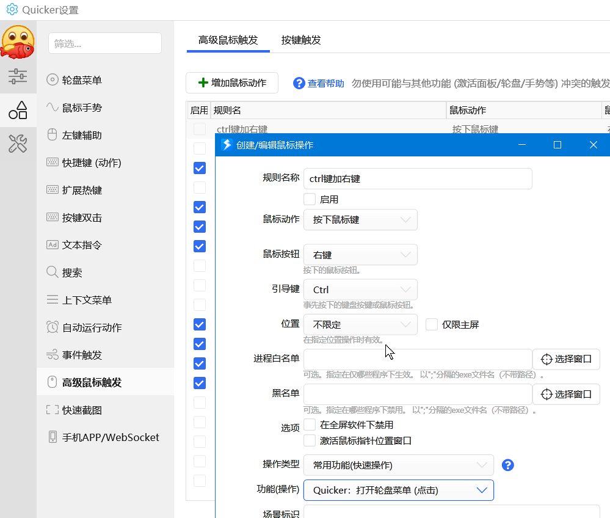Click the 进程白名单 input field
Image resolution: width=610 pixels, height=518 pixels.
(x=418, y=359)
